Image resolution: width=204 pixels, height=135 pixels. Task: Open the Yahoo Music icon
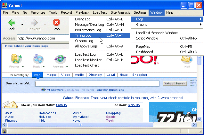pos(38,59)
